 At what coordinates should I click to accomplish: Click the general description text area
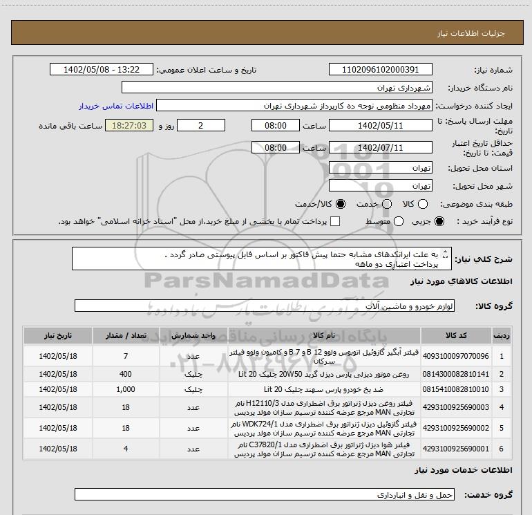(x=262, y=259)
